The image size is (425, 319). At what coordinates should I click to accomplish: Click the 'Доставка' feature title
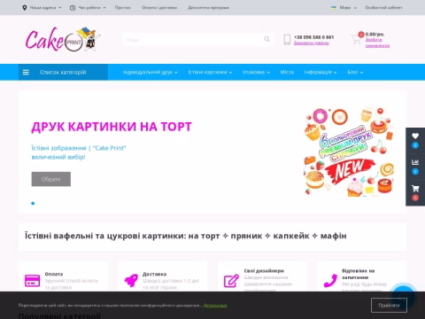point(154,274)
